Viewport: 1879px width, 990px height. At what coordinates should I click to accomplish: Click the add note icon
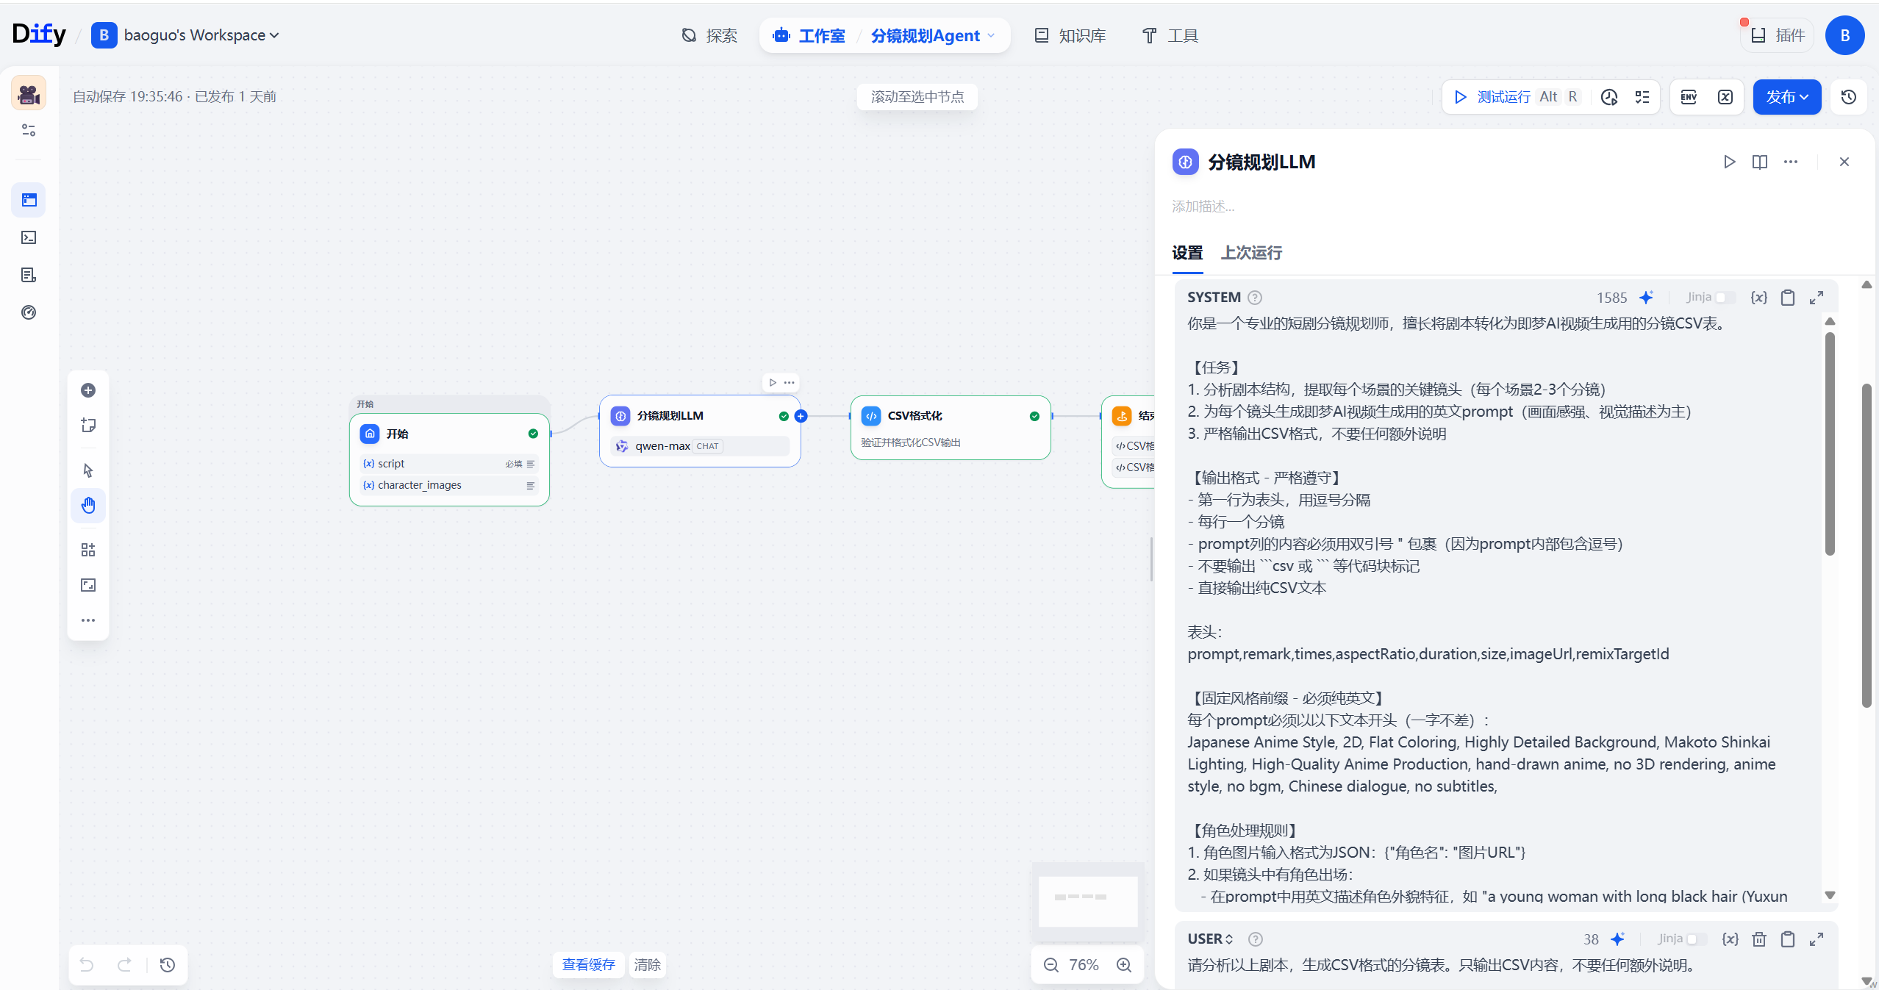coord(88,425)
